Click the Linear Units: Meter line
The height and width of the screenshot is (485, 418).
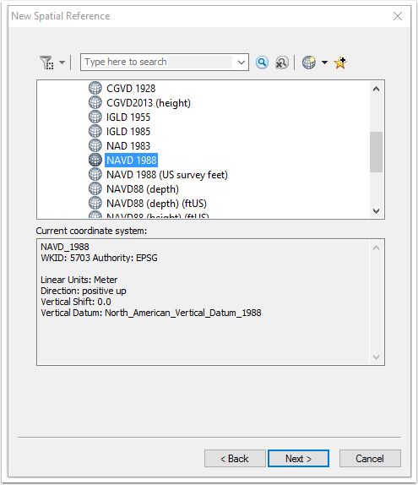tap(79, 280)
